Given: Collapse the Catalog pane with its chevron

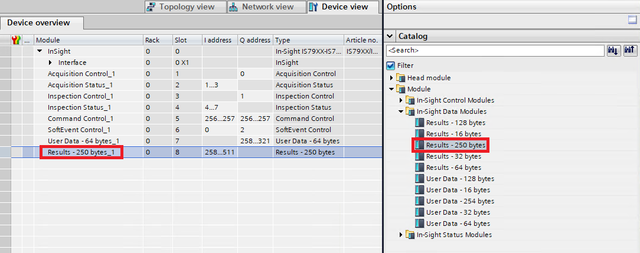Looking at the screenshot, I should 390,36.
